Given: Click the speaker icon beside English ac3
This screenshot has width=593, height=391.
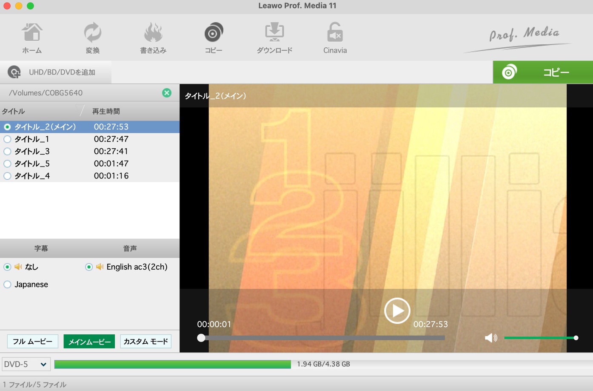Looking at the screenshot, I should tap(100, 267).
